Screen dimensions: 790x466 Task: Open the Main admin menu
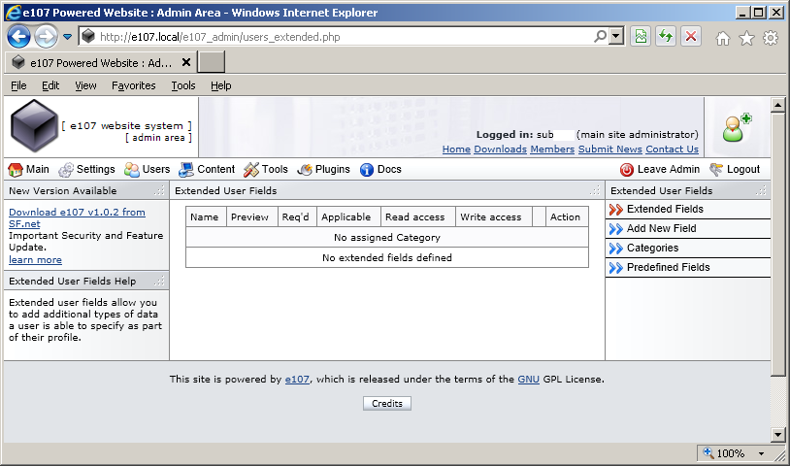pos(28,169)
